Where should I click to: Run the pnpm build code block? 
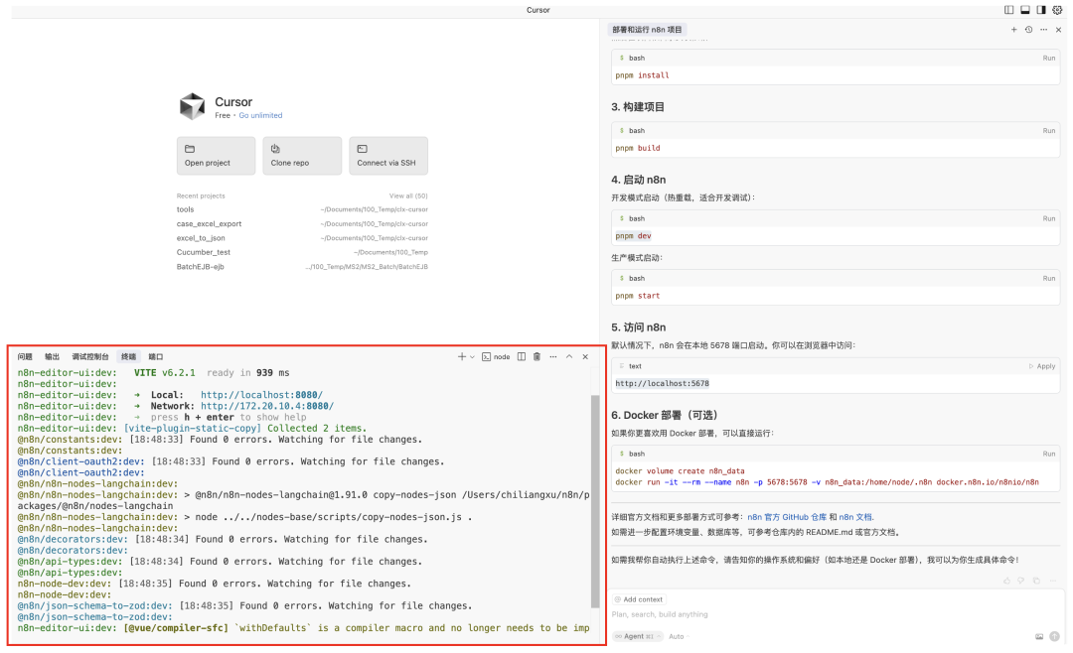1048,131
